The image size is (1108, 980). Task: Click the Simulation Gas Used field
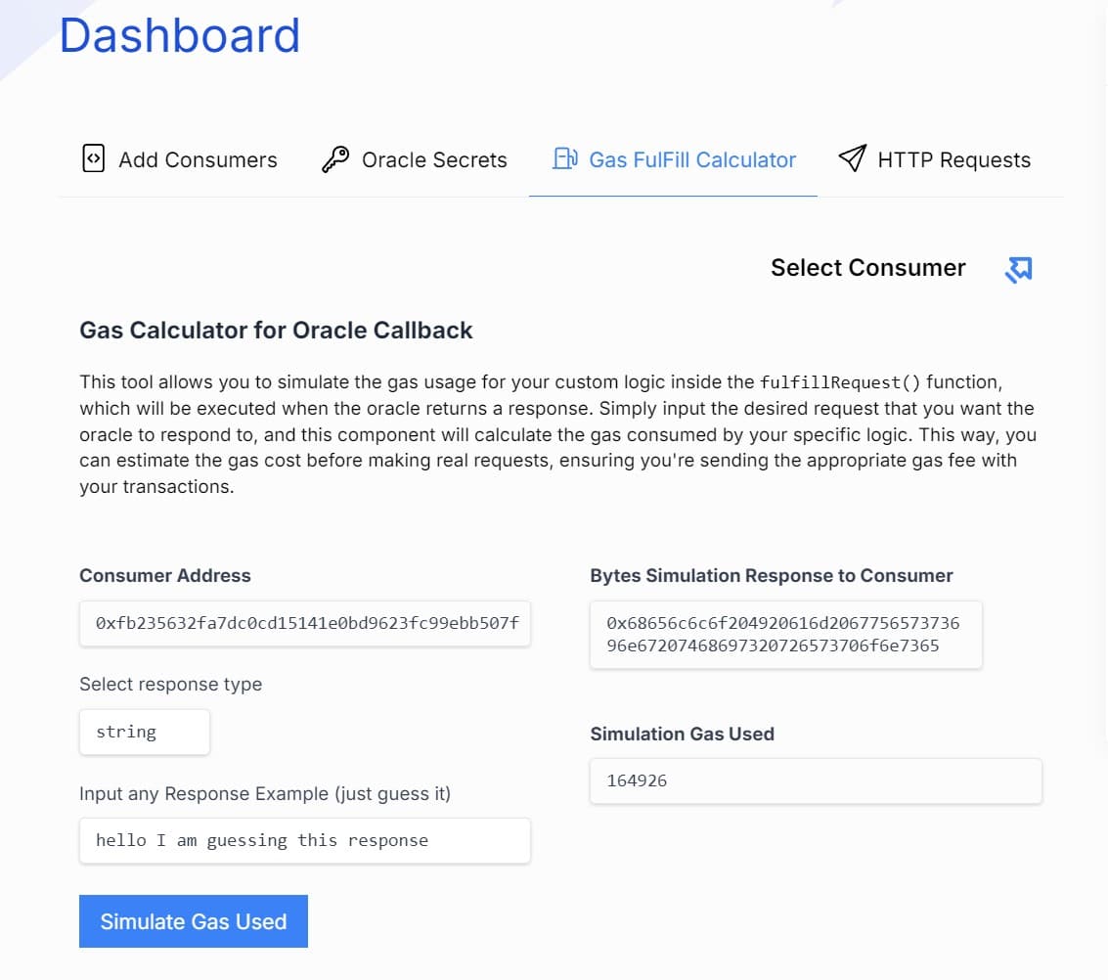coord(817,780)
